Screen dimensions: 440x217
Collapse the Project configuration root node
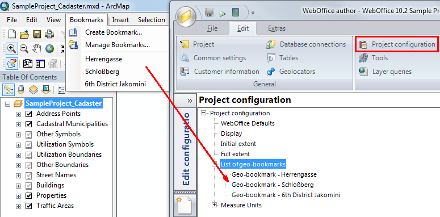[x=204, y=113]
